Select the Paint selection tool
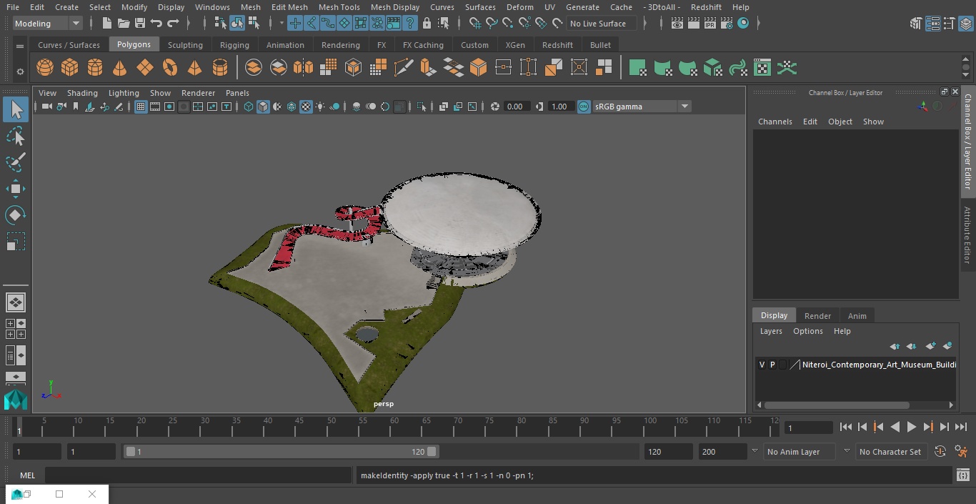Image resolution: width=976 pixels, height=504 pixels. pyautogui.click(x=16, y=162)
